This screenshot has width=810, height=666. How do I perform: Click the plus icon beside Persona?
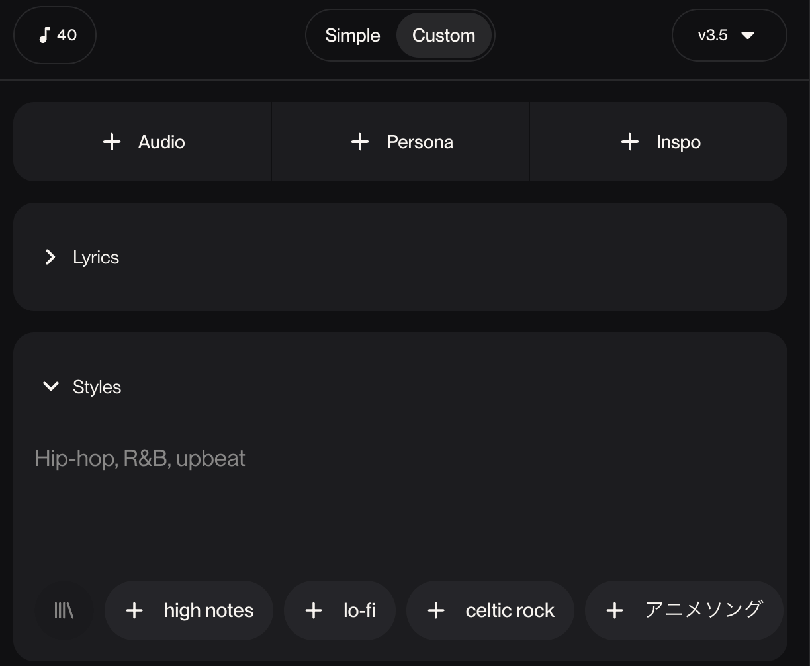pos(359,142)
